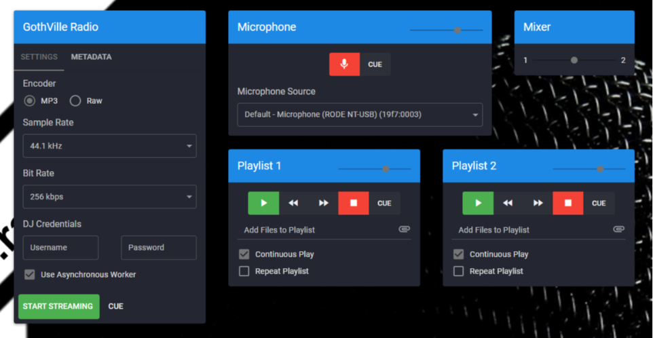Click the Microphone volume slider handle
Screen dimensions: 653x338
click(x=458, y=30)
